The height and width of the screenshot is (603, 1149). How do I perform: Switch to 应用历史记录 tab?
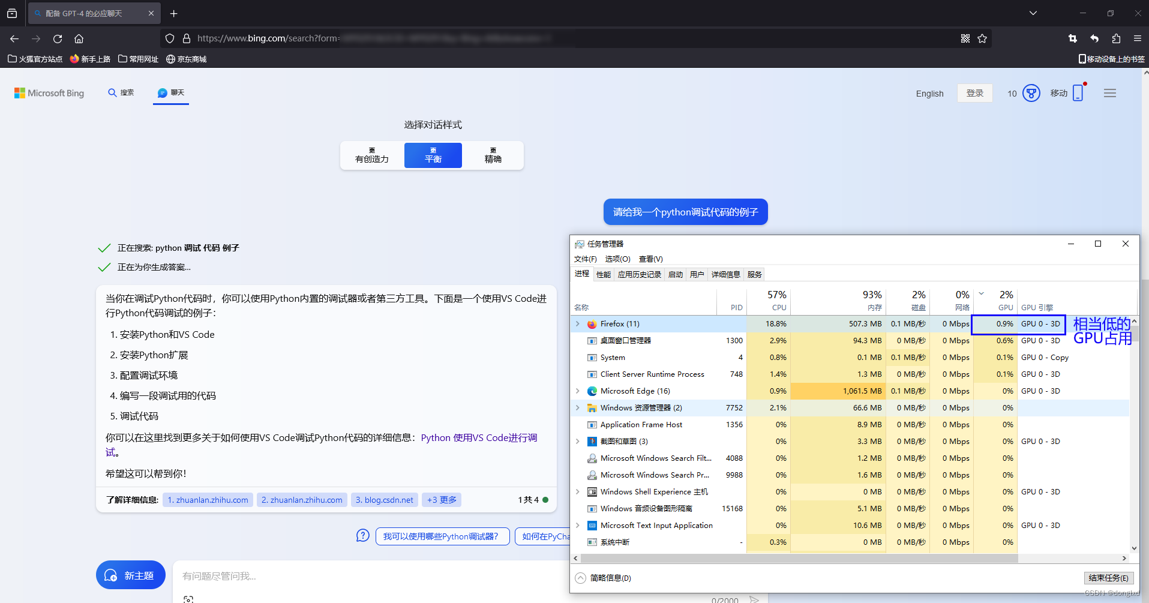coord(640,275)
